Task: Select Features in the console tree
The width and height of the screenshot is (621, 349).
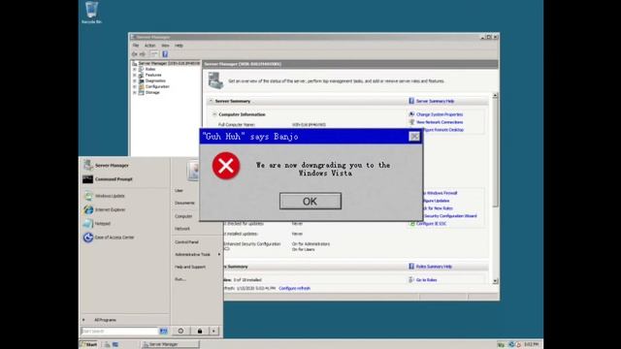Action: click(x=153, y=75)
